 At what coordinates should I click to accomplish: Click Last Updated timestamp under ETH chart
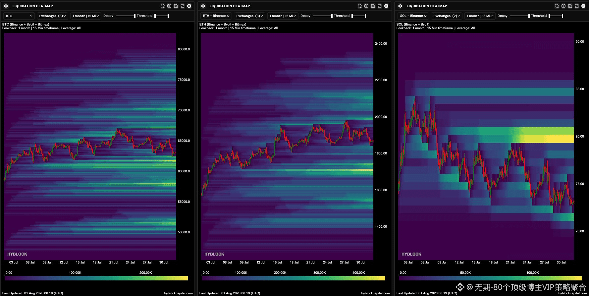[230, 293]
